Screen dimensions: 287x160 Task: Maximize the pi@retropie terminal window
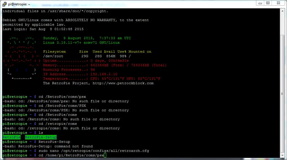268,3
